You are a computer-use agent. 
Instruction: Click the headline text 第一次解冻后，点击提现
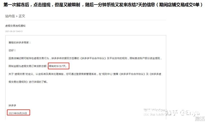click(x=27, y=5)
